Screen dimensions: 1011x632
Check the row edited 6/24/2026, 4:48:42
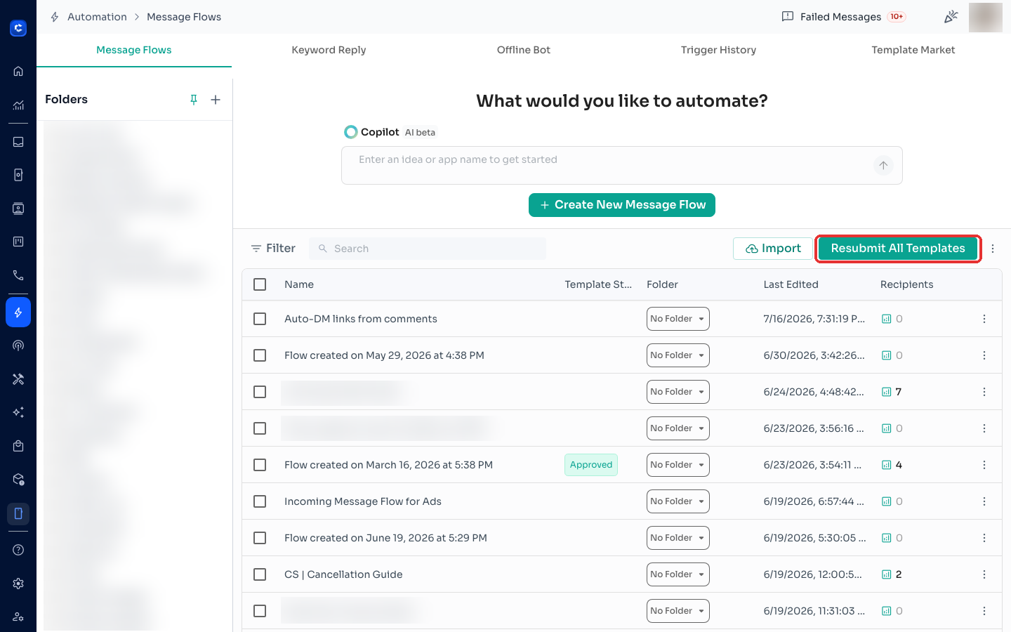260,392
